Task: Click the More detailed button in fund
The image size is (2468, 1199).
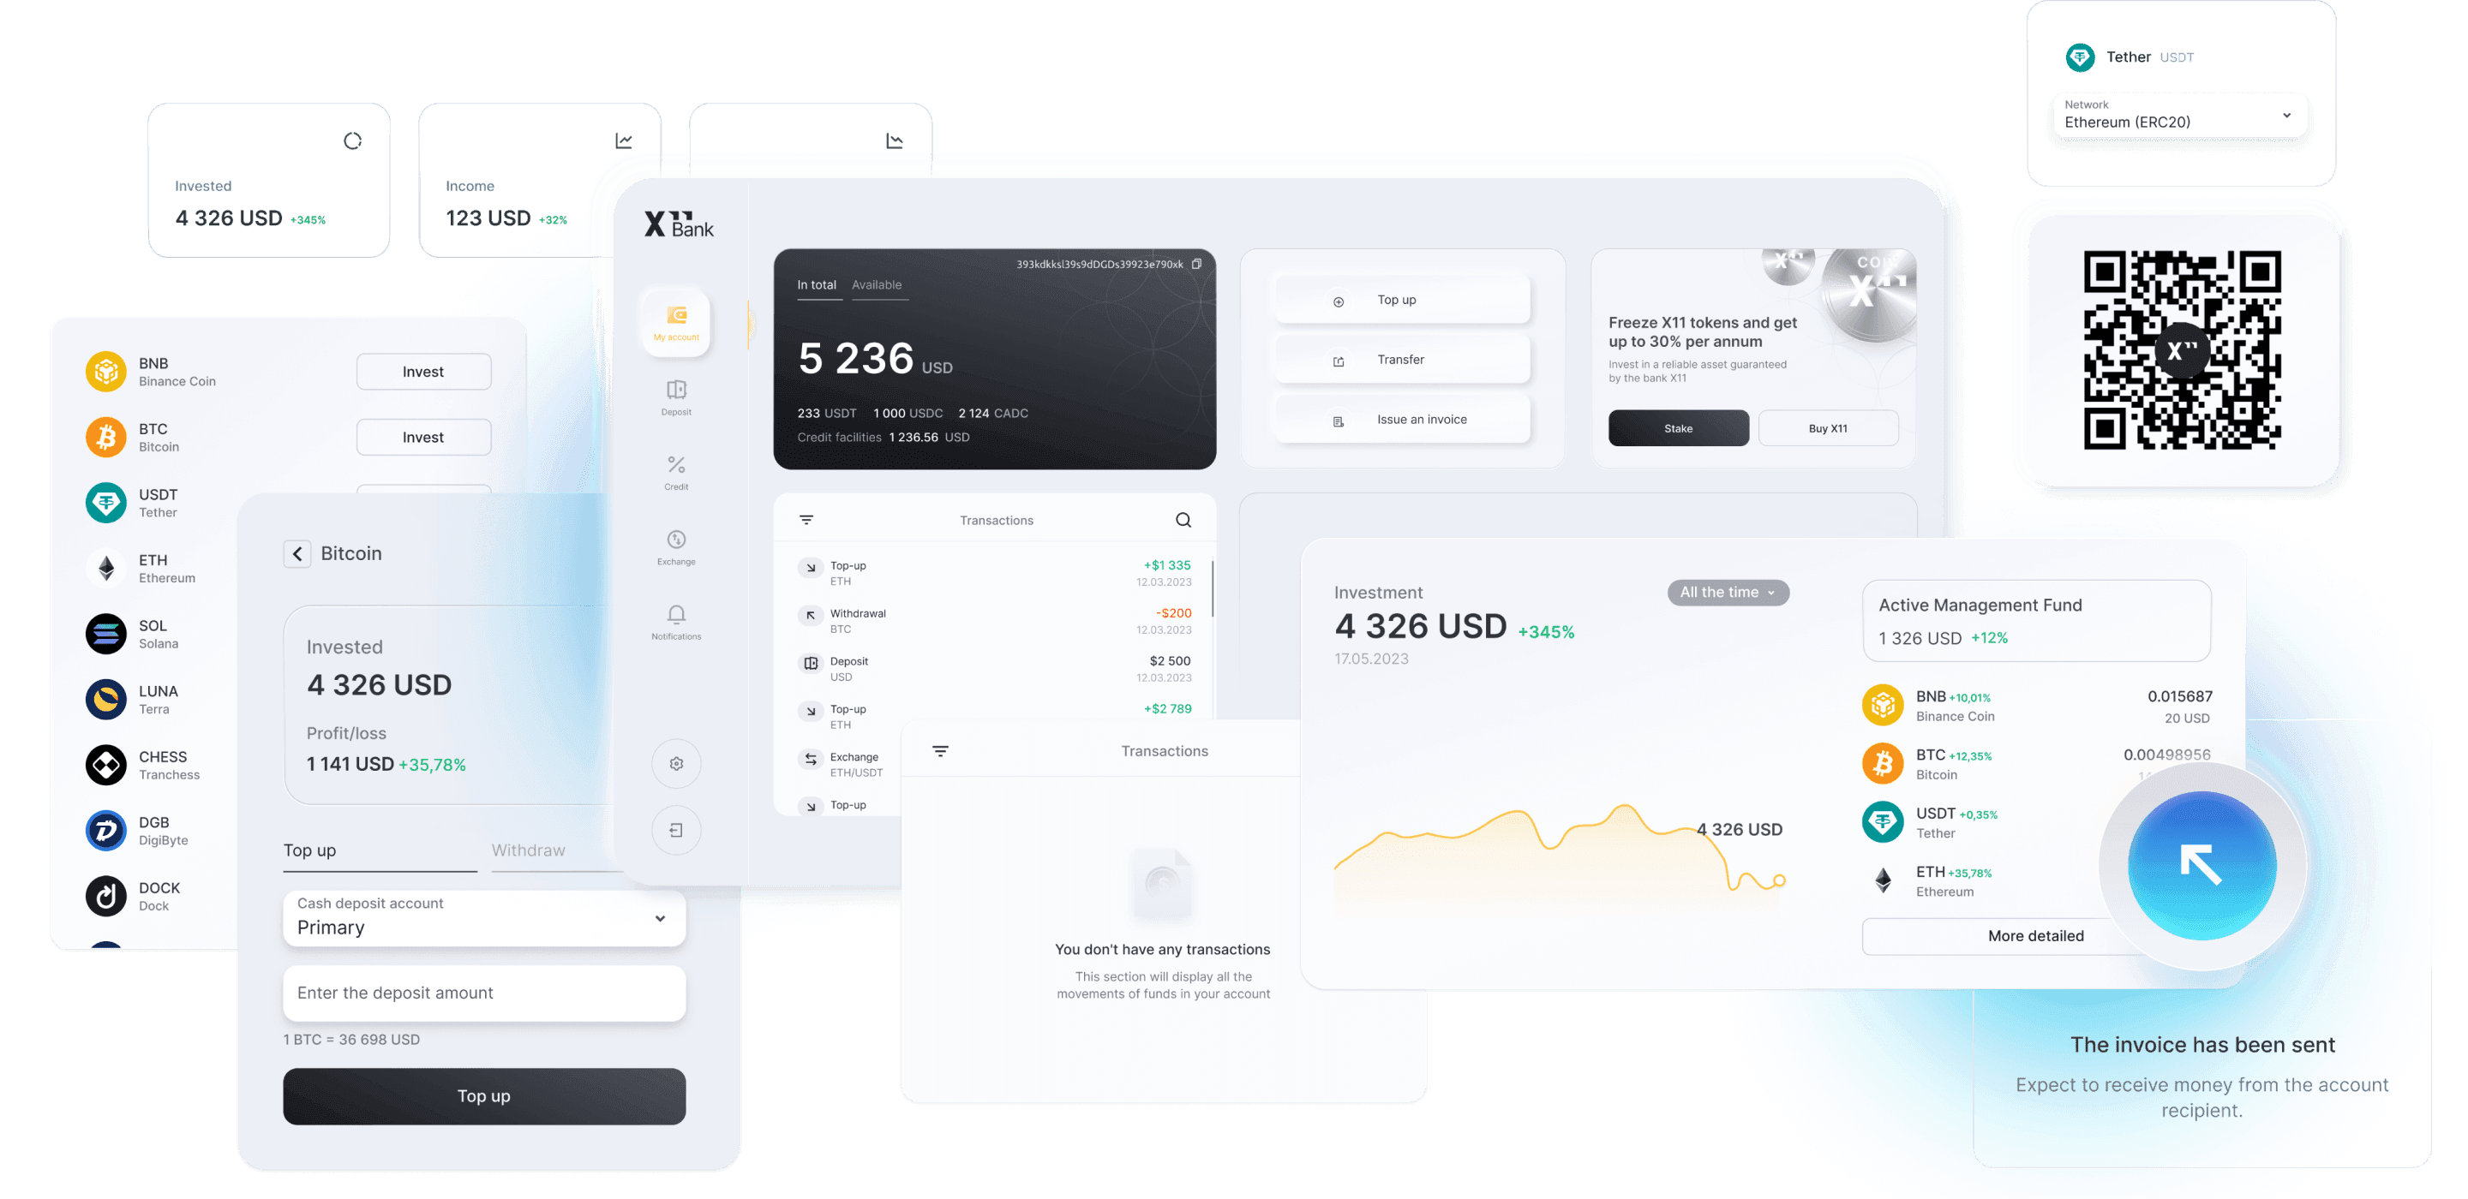Action: point(2032,936)
